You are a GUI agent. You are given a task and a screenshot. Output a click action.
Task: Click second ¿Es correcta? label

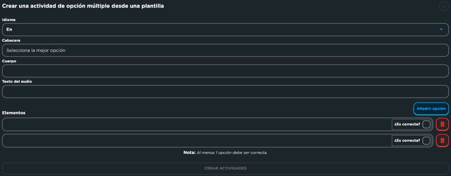point(407,140)
